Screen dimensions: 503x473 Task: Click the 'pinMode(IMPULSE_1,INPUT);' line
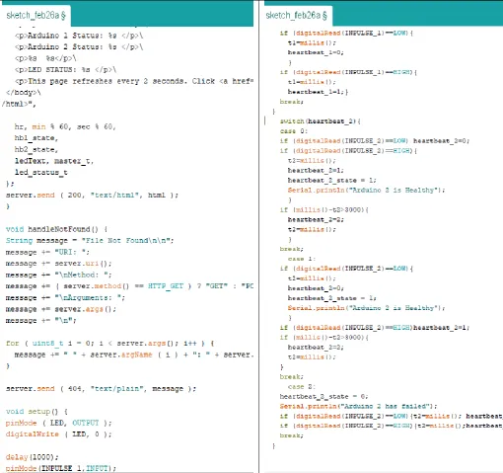coord(61,468)
